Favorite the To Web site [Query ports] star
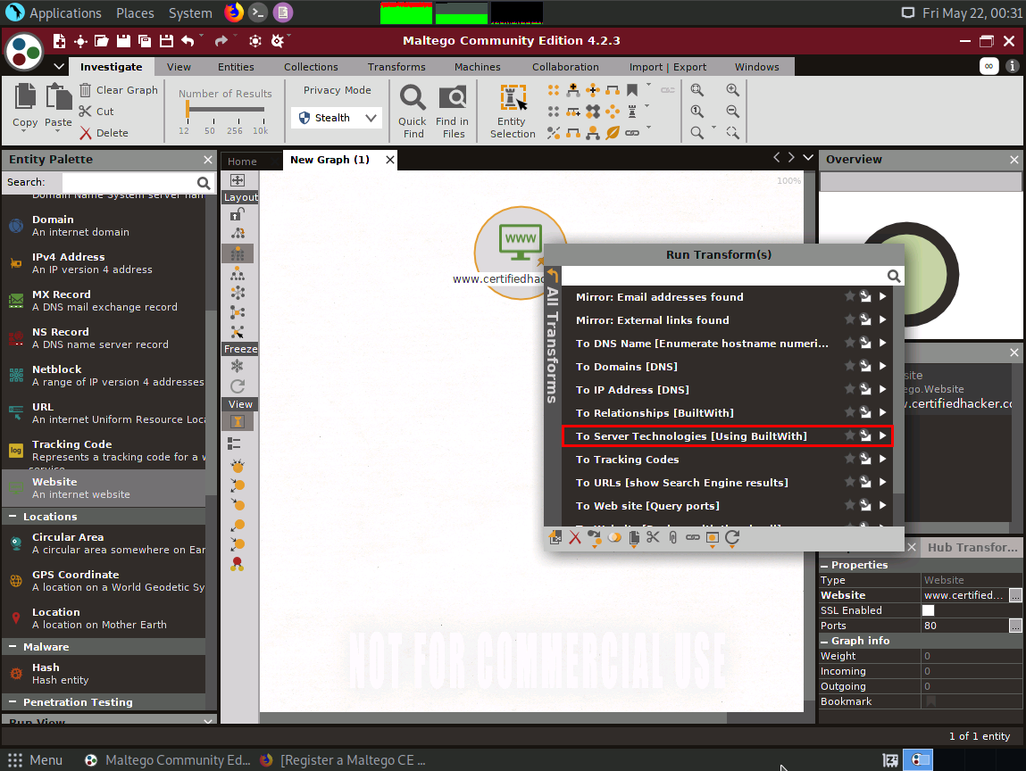This screenshot has height=771, width=1026. click(849, 505)
